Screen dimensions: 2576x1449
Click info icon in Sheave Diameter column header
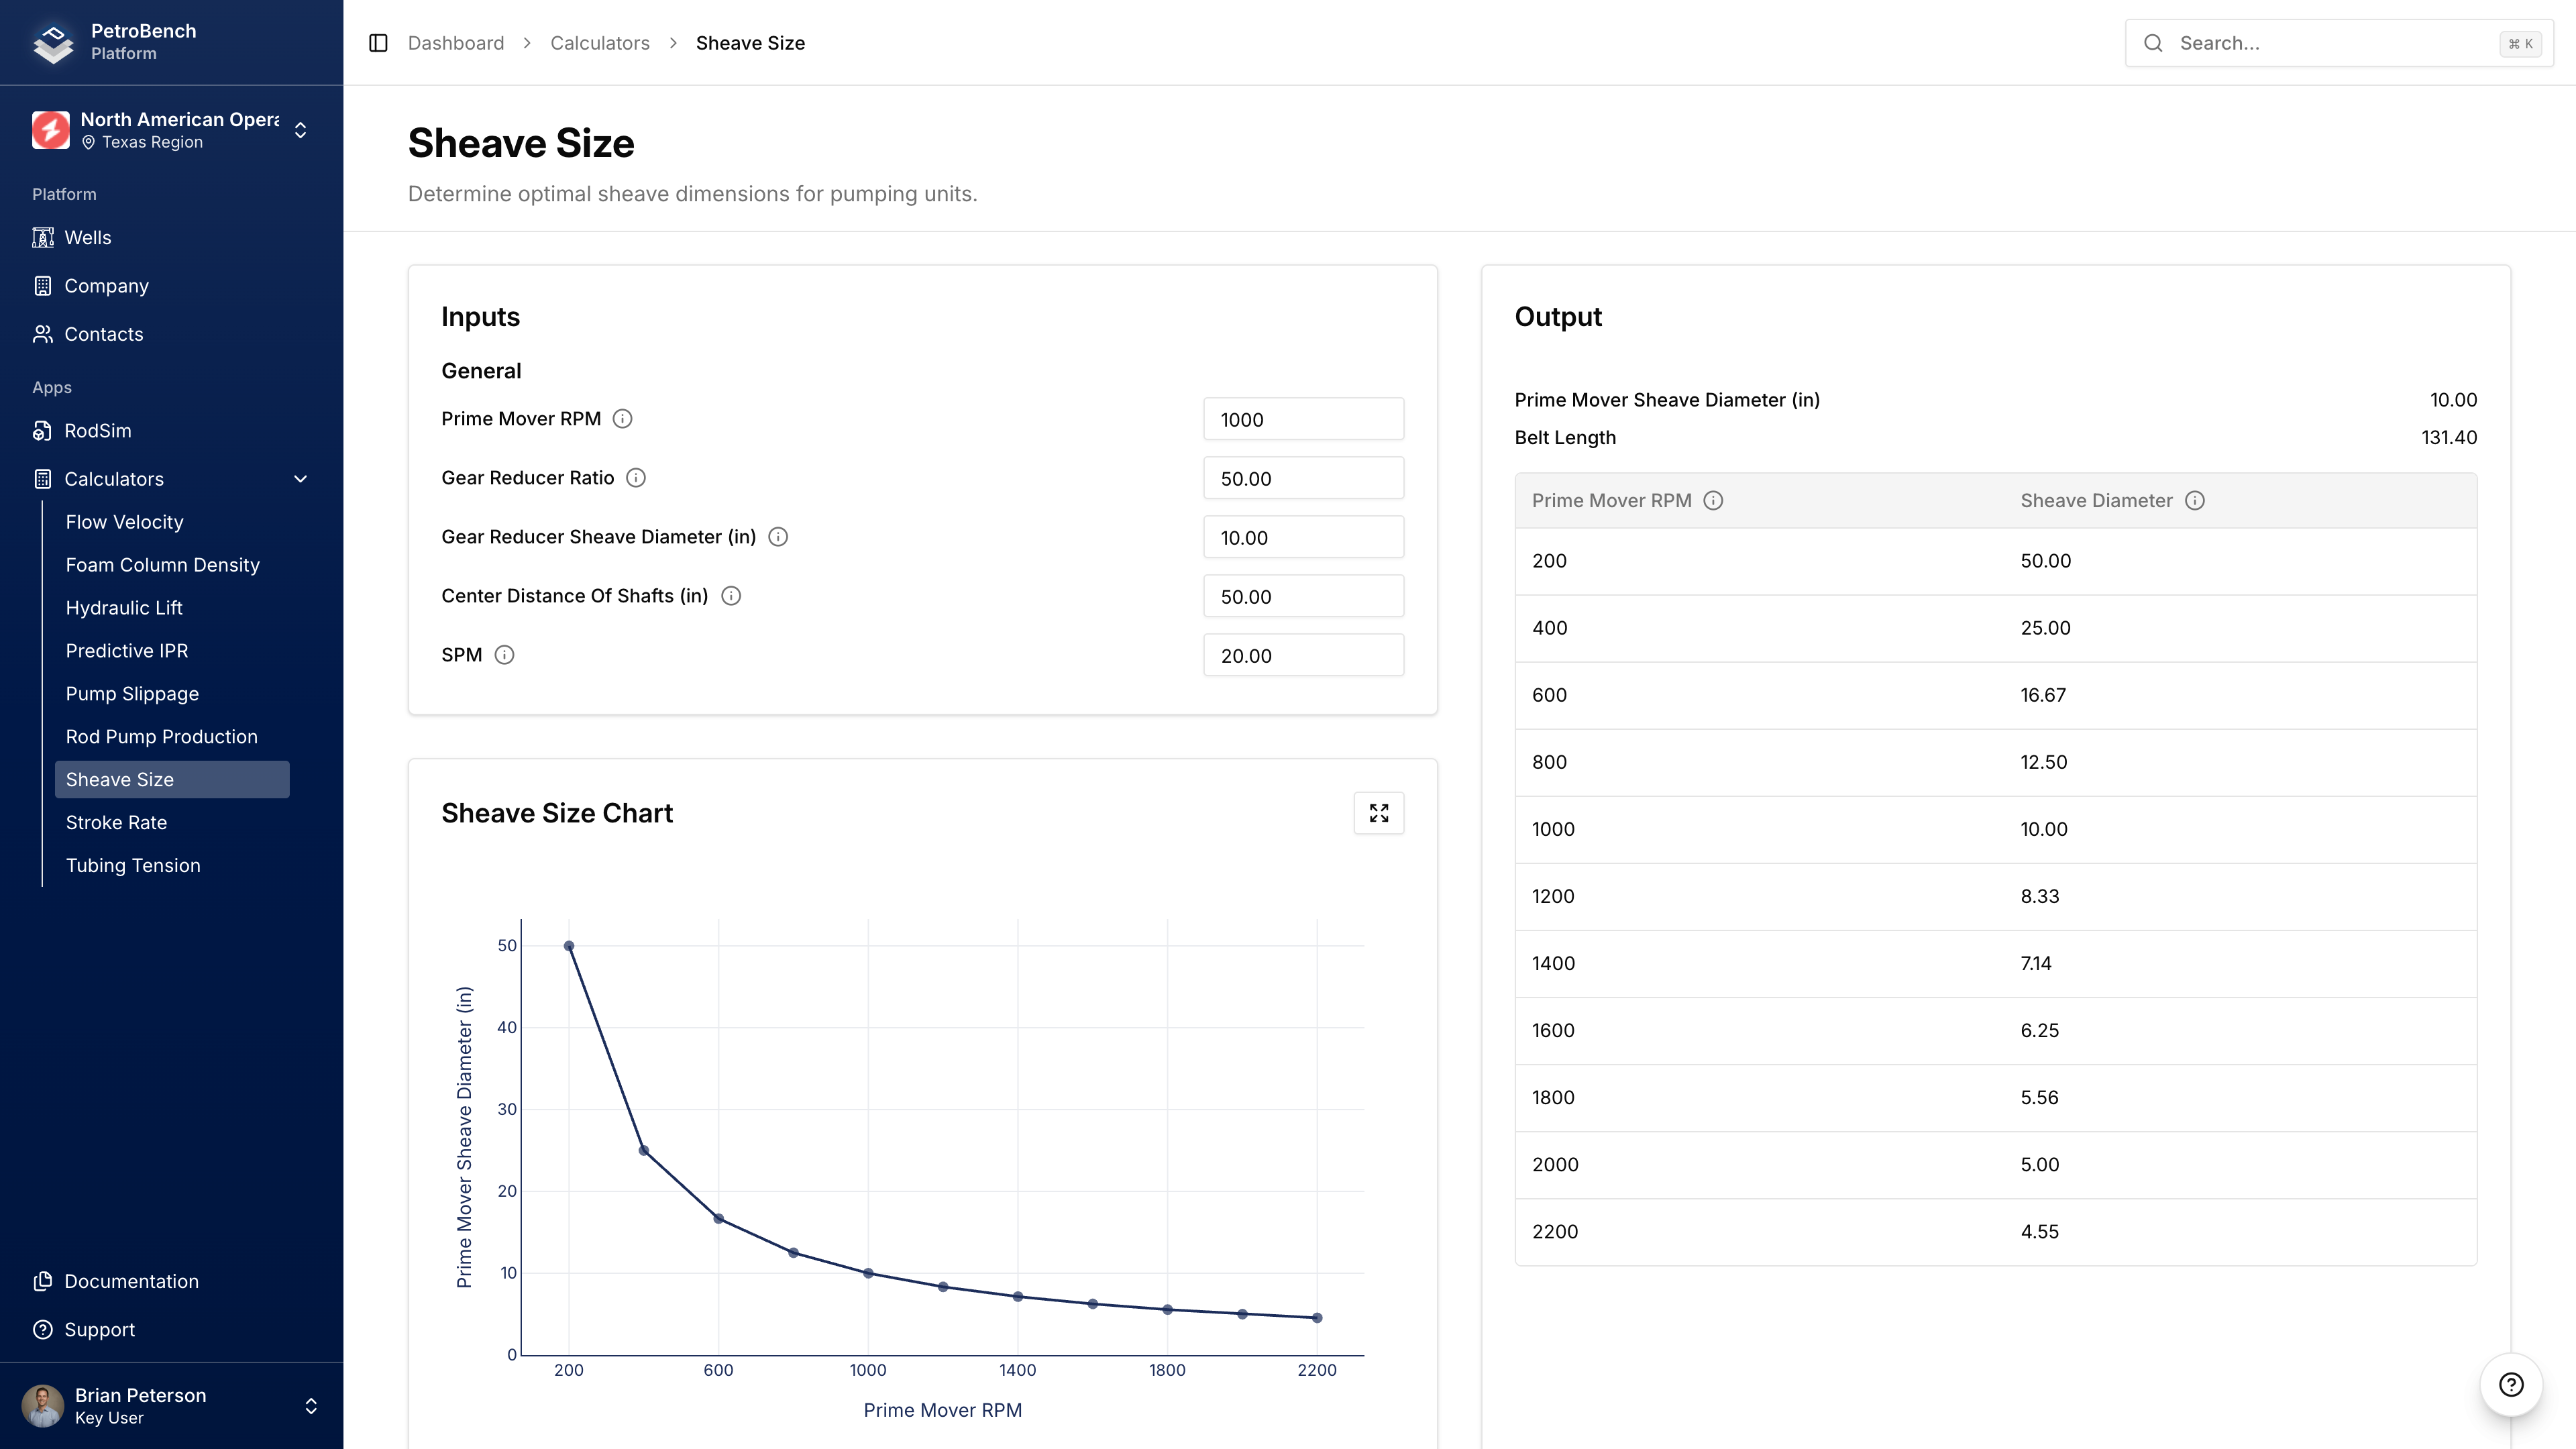point(2194,501)
